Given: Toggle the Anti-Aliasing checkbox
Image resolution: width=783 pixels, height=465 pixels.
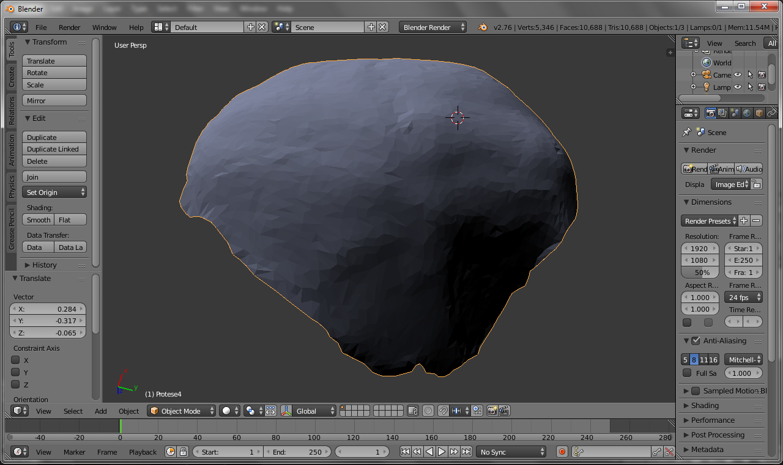Looking at the screenshot, I should (x=696, y=340).
